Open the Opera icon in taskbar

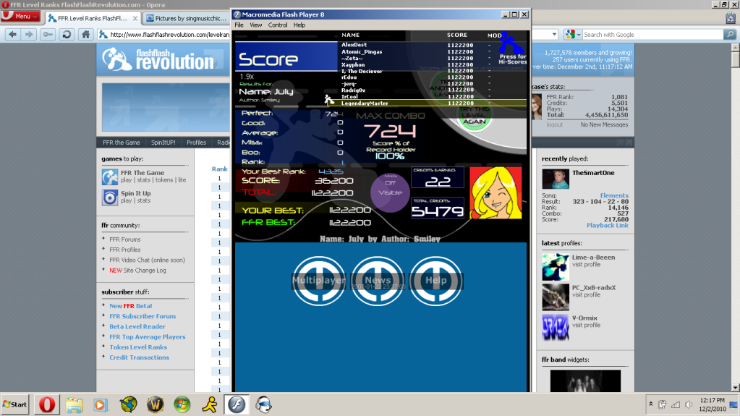[x=47, y=404]
